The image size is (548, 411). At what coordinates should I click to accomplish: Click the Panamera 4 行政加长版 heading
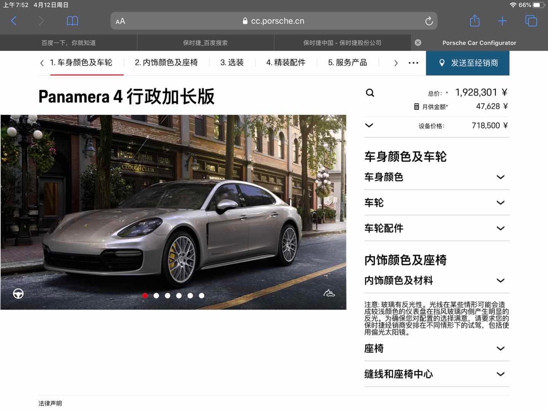pos(126,97)
